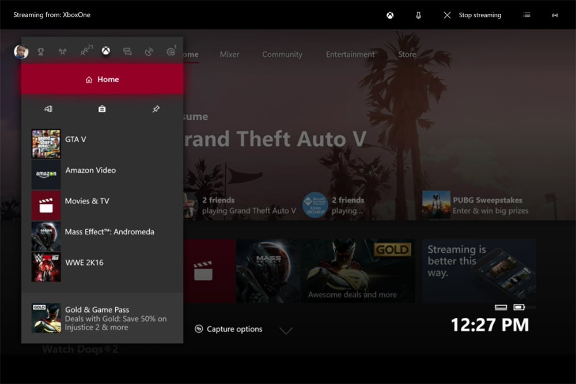Expand the Capture options chevron
The width and height of the screenshot is (576, 384).
(x=286, y=330)
